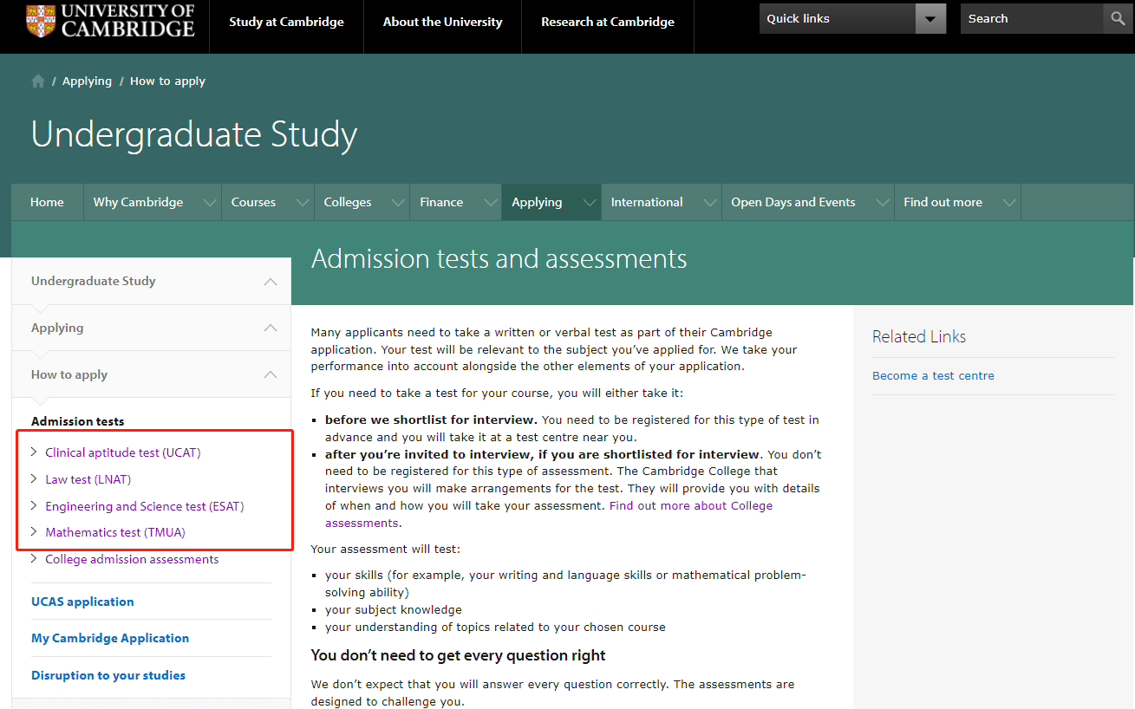Viewport: 1135px width, 709px height.
Task: Click inside the Search input field
Action: pyautogui.click(x=1031, y=19)
